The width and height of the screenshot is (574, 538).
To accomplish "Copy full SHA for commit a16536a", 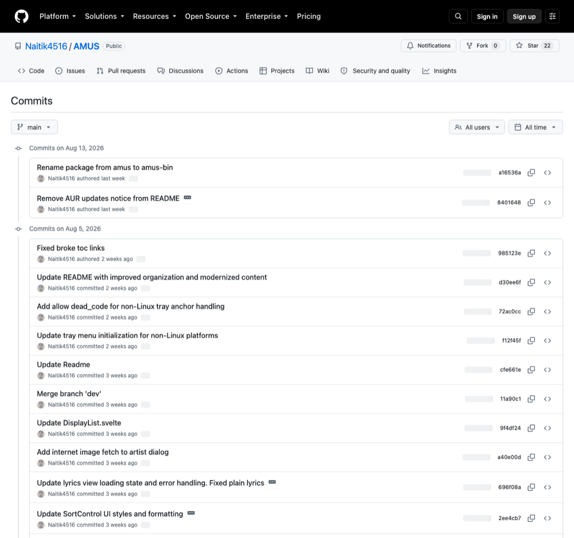I will 531,173.
